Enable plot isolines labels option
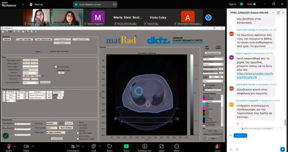Screen dimensions: 288x152 tap(78, 133)
